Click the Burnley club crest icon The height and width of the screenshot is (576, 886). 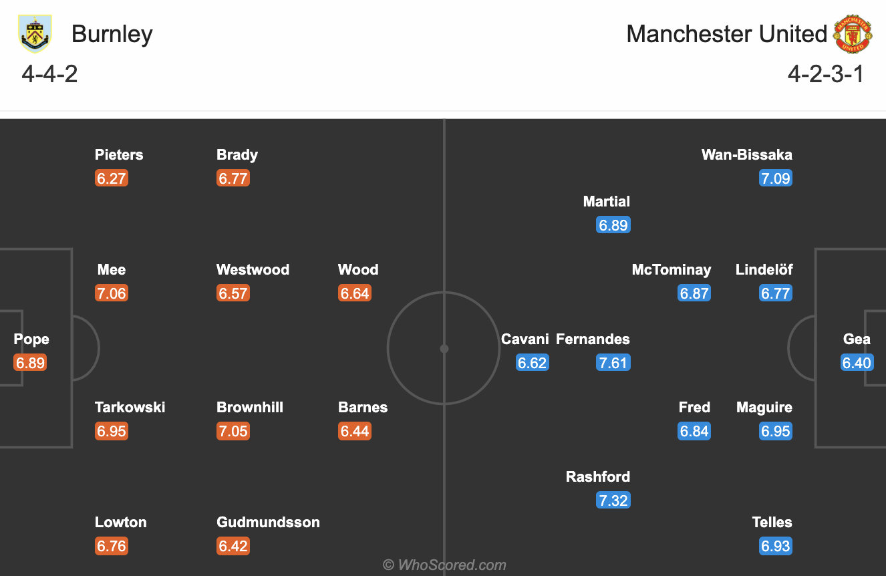(x=35, y=34)
